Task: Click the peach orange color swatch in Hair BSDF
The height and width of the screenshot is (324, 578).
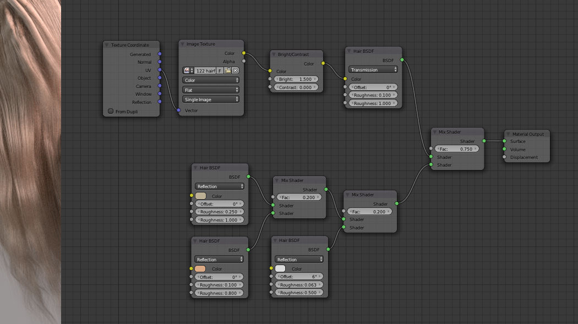Action: click(200, 269)
